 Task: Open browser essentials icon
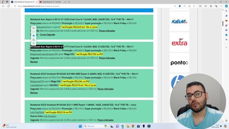click(x=216, y=6)
